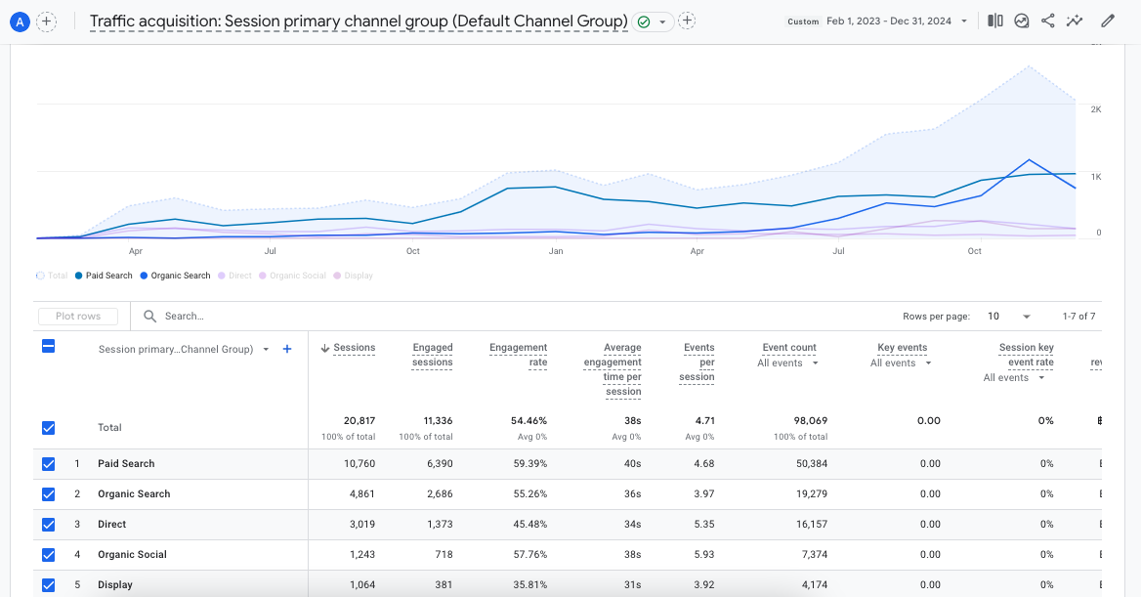Viewport: 1141px width, 597px height.
Task: Sort table by Engaged sessions column
Action: click(x=432, y=355)
